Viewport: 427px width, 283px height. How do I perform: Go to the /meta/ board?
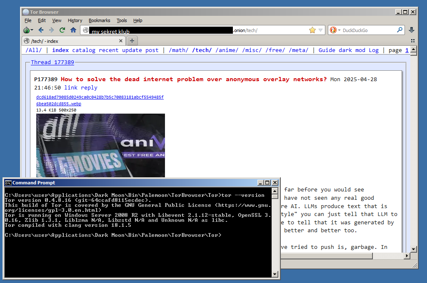(298, 50)
